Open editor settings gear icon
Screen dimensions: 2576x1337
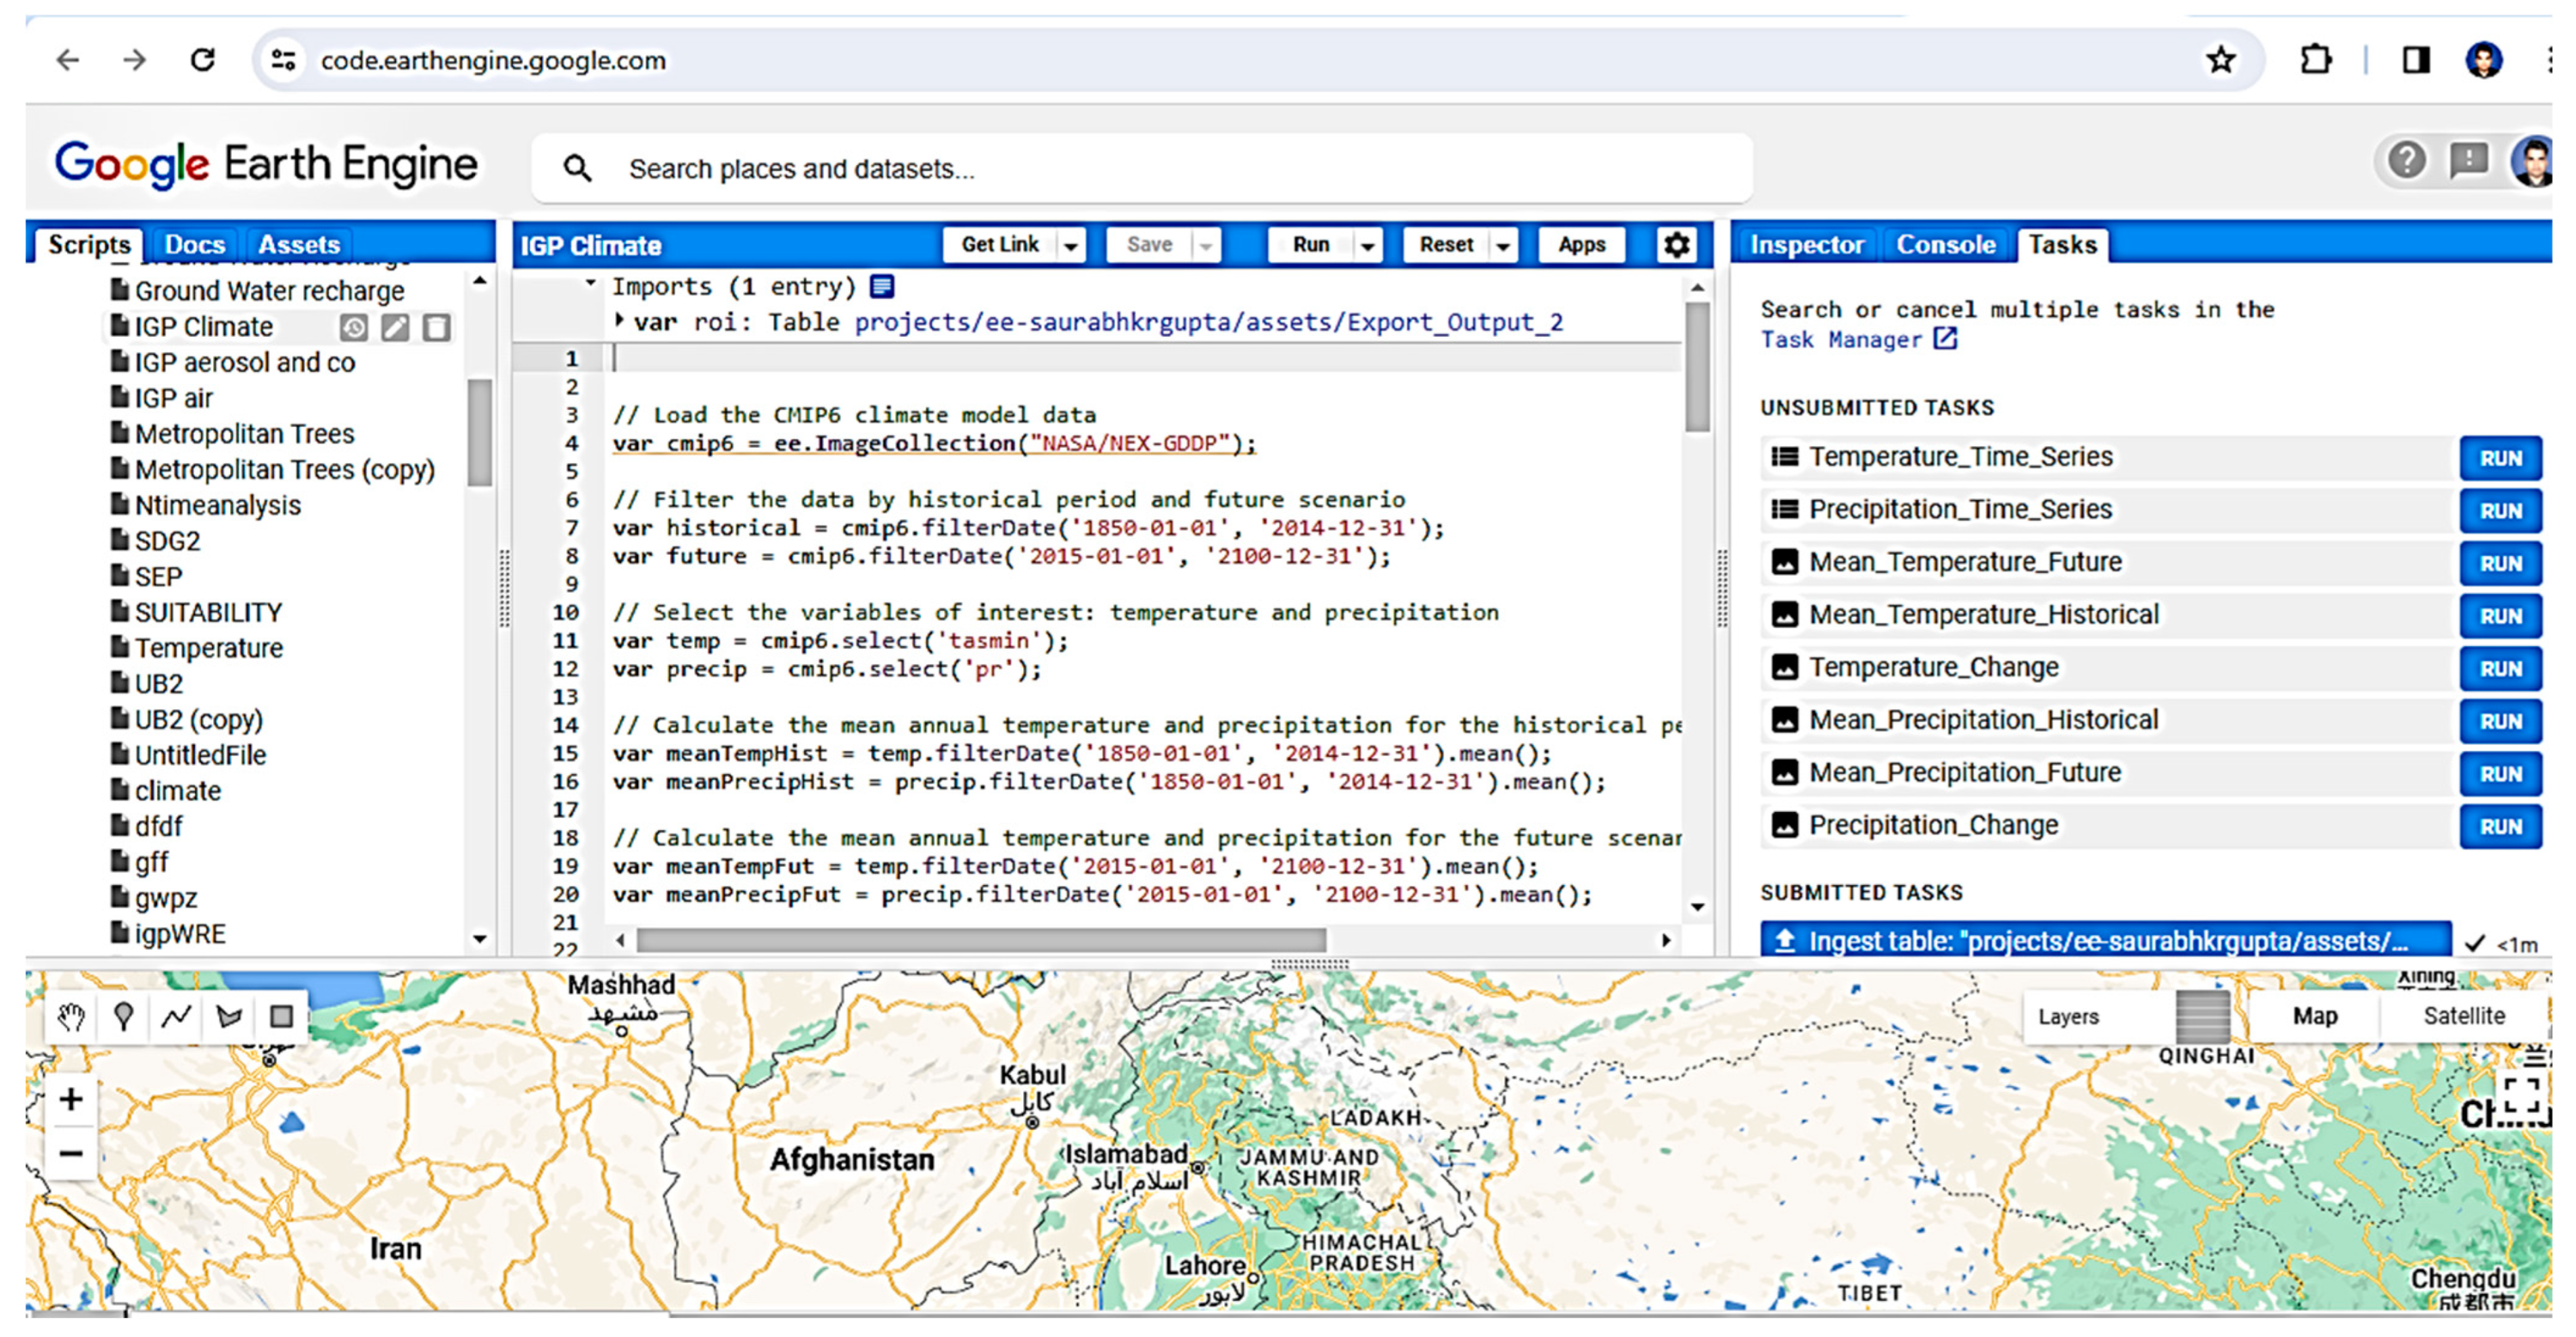[1677, 245]
